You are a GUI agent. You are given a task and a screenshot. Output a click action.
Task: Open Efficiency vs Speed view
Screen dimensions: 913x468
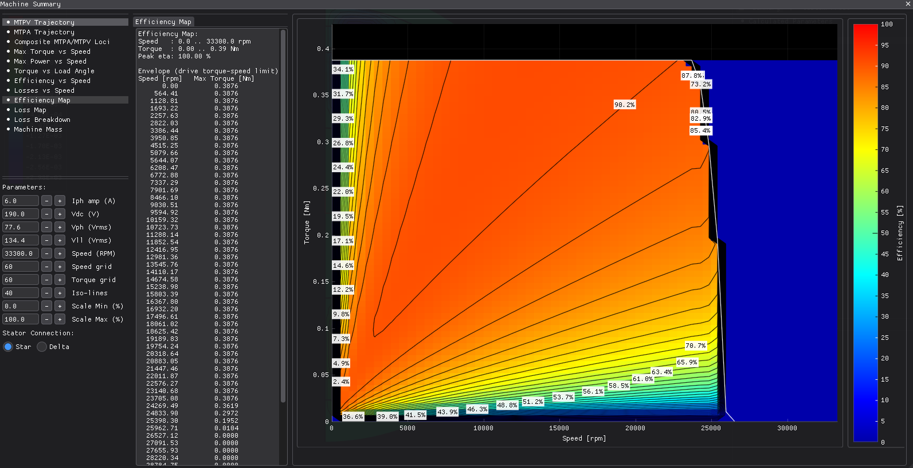click(65, 81)
